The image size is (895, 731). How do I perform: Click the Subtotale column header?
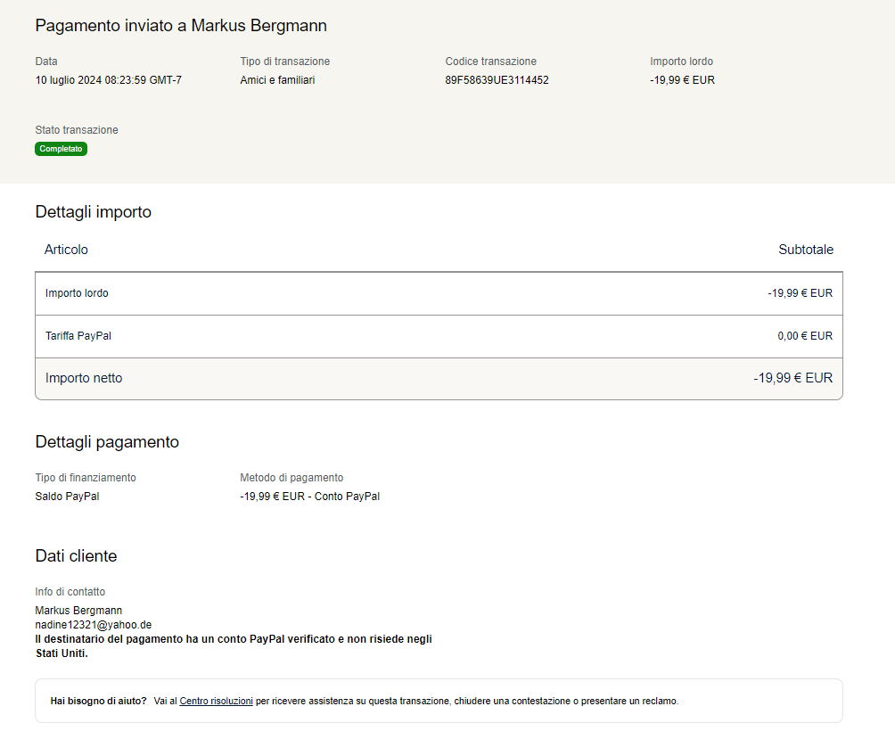pos(805,250)
